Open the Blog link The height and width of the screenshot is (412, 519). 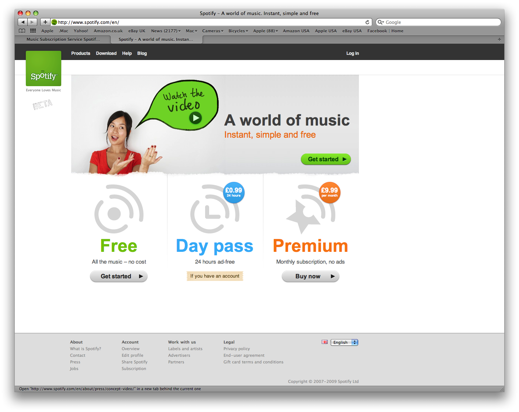coord(142,53)
